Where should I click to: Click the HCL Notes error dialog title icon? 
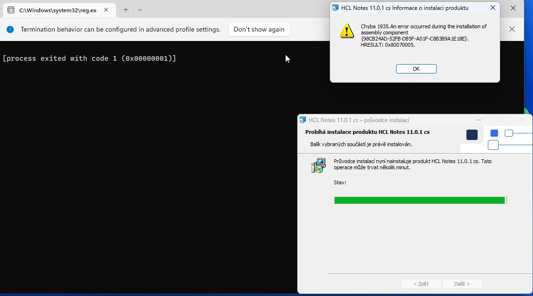coord(335,8)
